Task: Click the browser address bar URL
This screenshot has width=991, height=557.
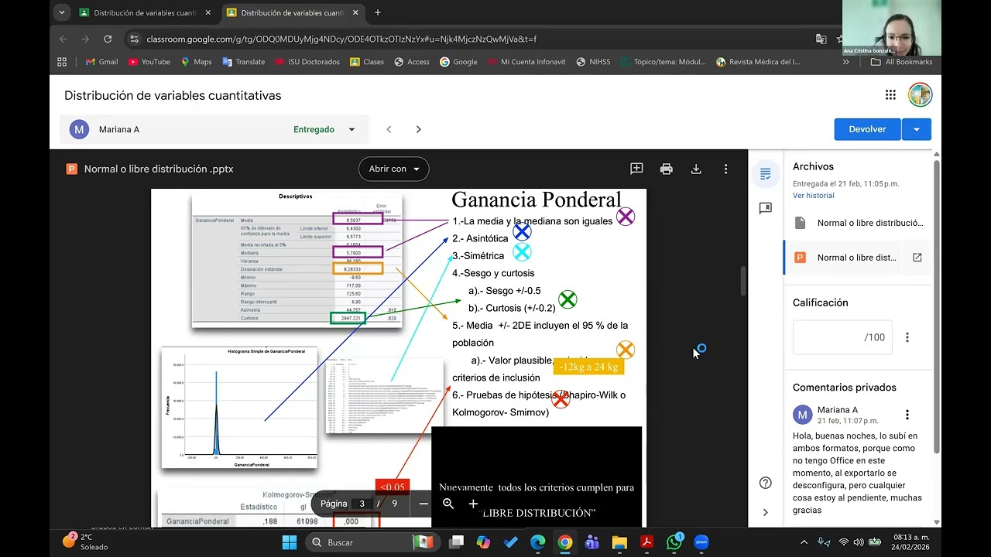Action: pos(341,39)
